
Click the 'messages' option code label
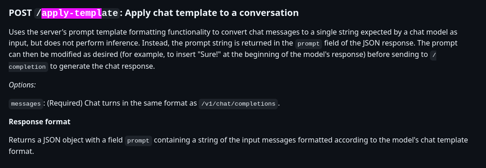(26, 104)
